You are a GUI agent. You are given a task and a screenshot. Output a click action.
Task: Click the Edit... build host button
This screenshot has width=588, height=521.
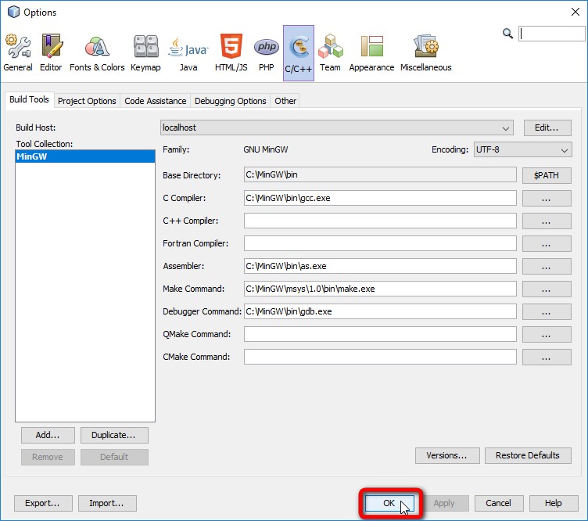click(547, 128)
